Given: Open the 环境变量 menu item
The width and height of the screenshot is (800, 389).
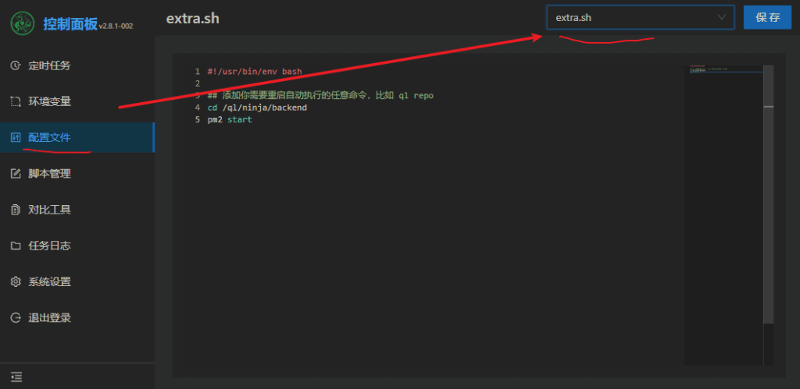Looking at the screenshot, I should coord(77,102).
